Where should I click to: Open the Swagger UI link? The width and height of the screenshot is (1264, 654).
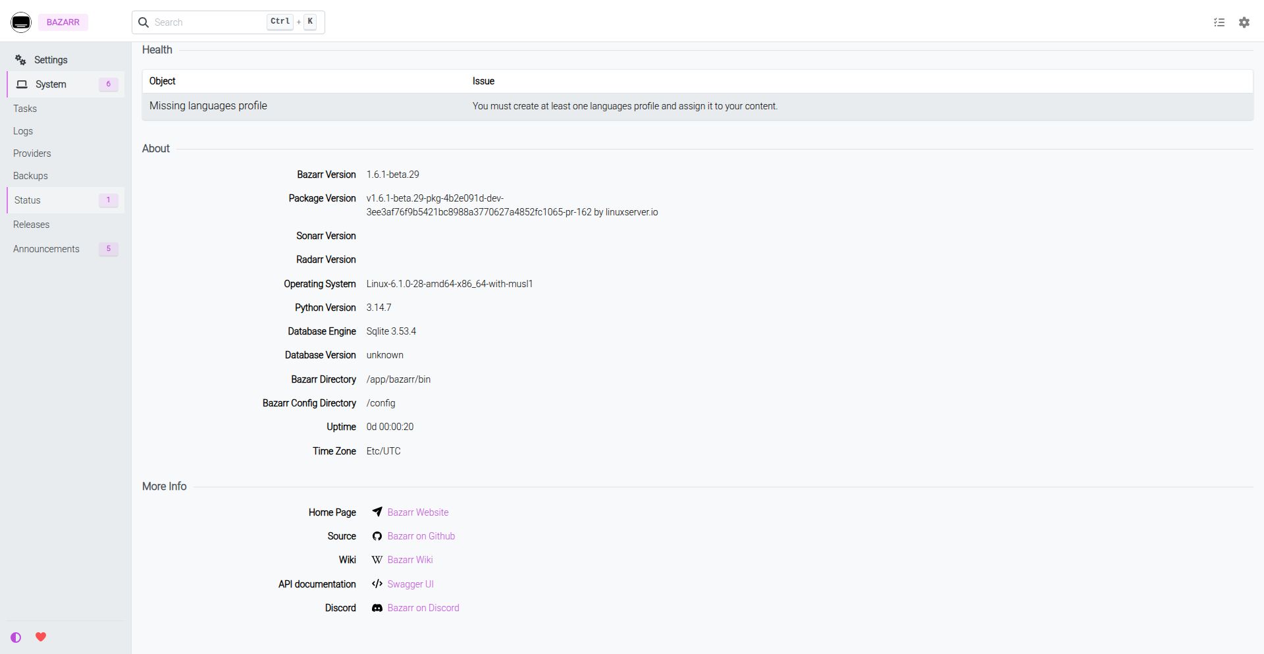pos(411,584)
